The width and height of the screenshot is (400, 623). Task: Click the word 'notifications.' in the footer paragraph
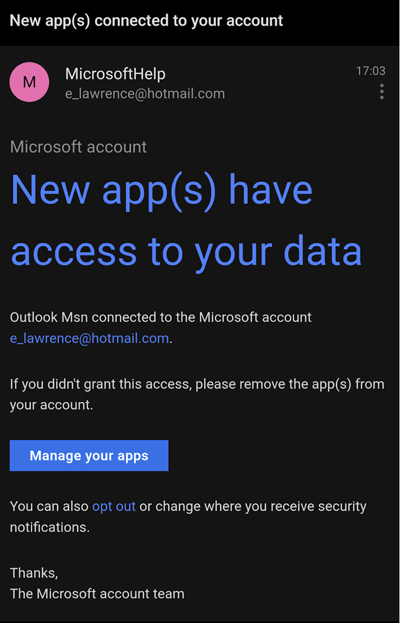pyautogui.click(x=49, y=527)
